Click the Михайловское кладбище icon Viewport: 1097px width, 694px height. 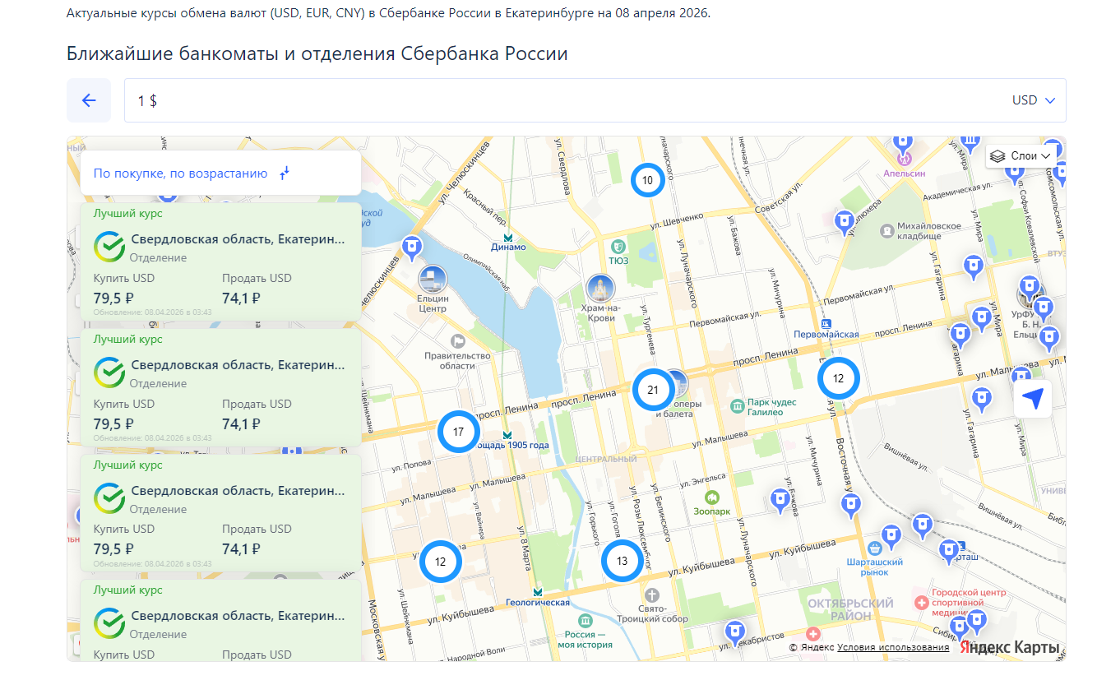[x=886, y=230]
